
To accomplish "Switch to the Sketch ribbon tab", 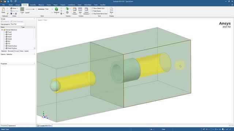I will (11, 5).
